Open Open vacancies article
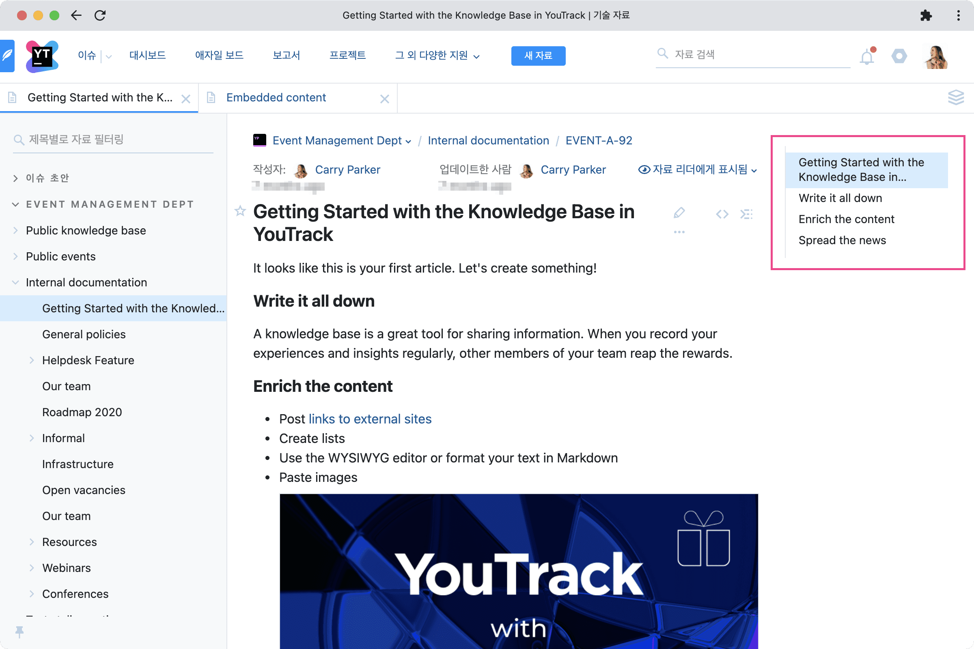 pyautogui.click(x=84, y=490)
